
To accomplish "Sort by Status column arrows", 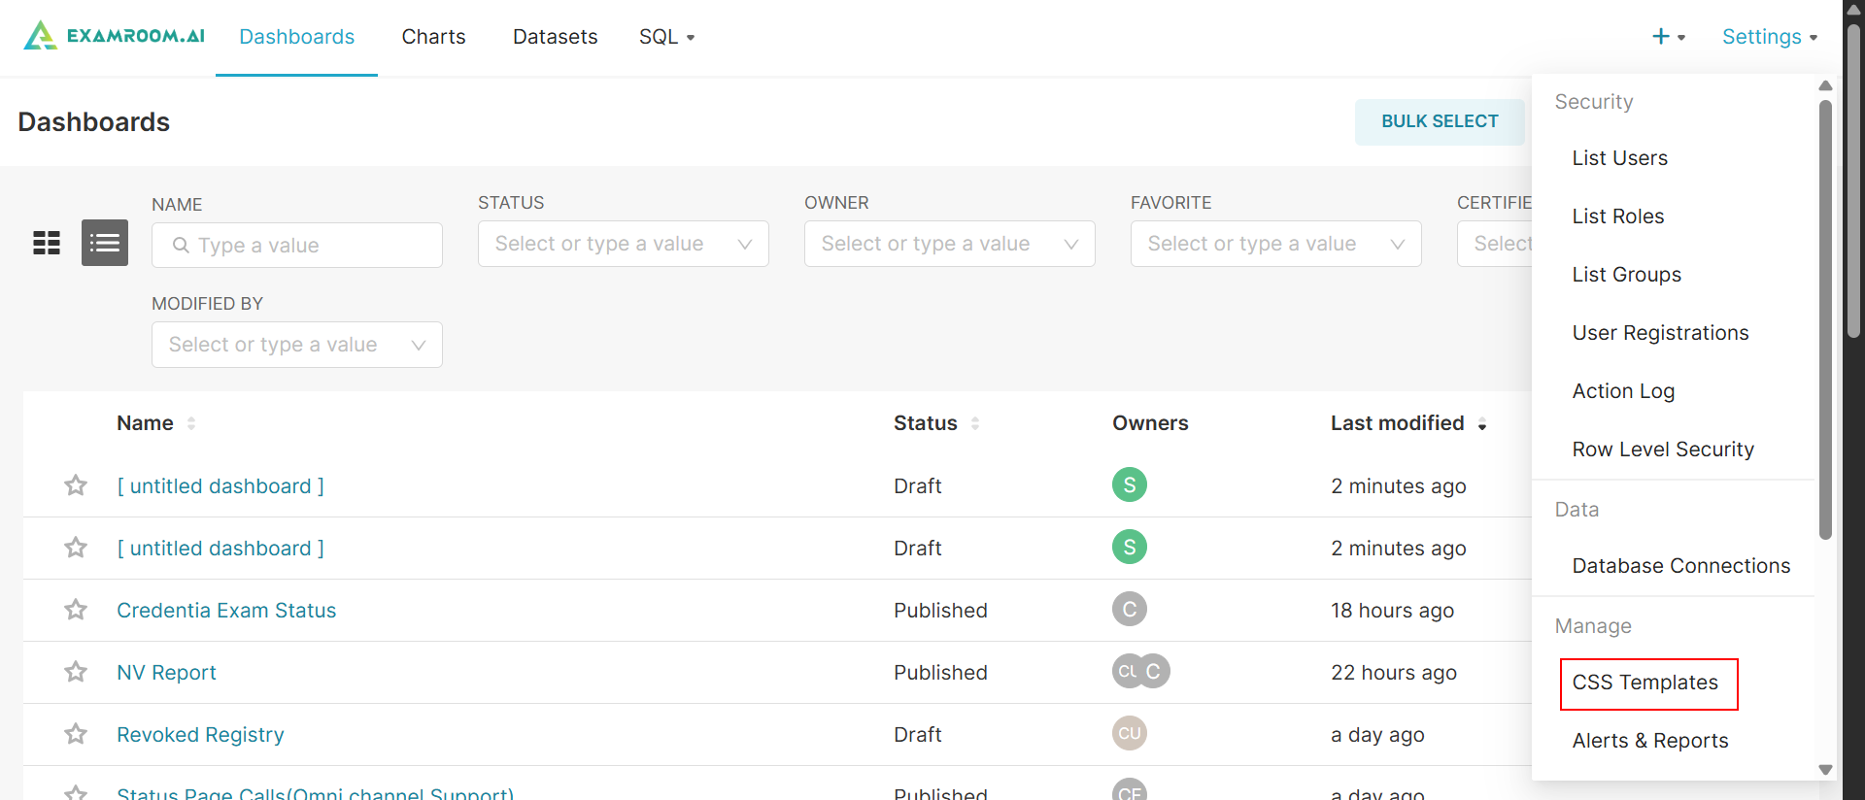I will pos(974,423).
